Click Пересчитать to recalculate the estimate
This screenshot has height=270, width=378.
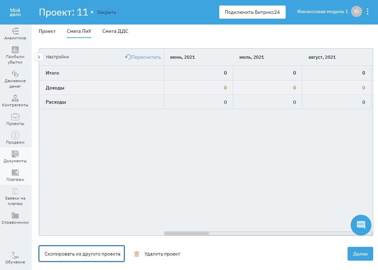[x=143, y=57]
